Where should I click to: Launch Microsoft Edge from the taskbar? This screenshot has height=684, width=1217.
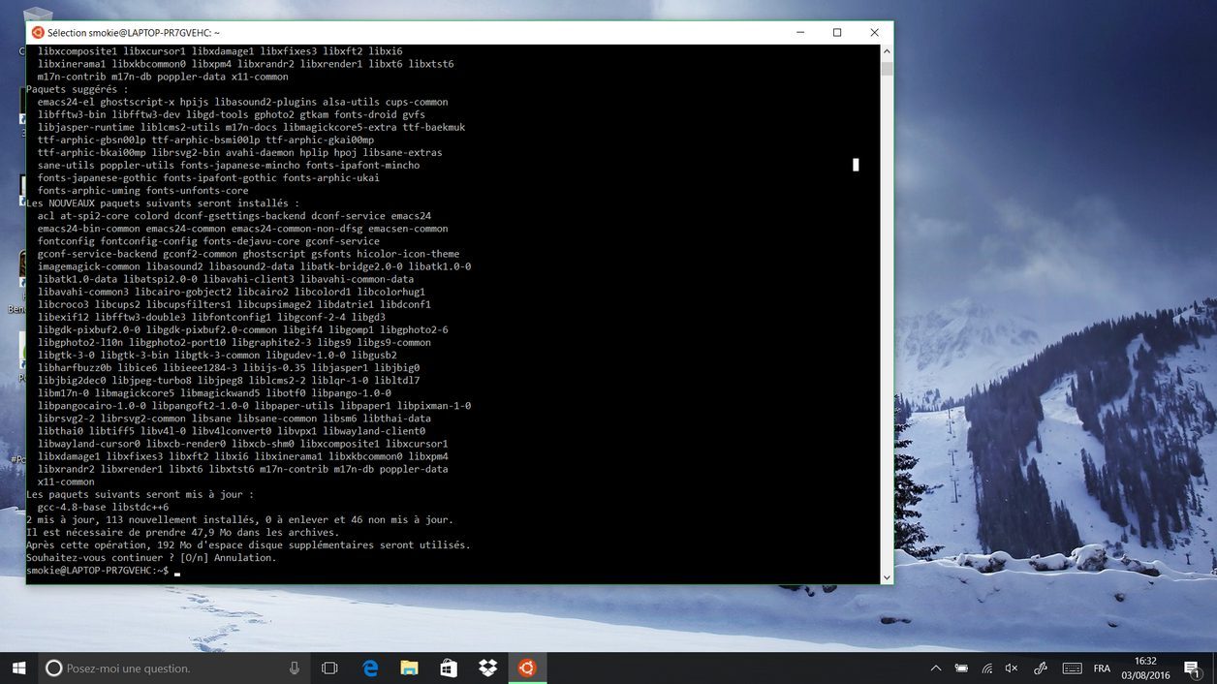[370, 668]
